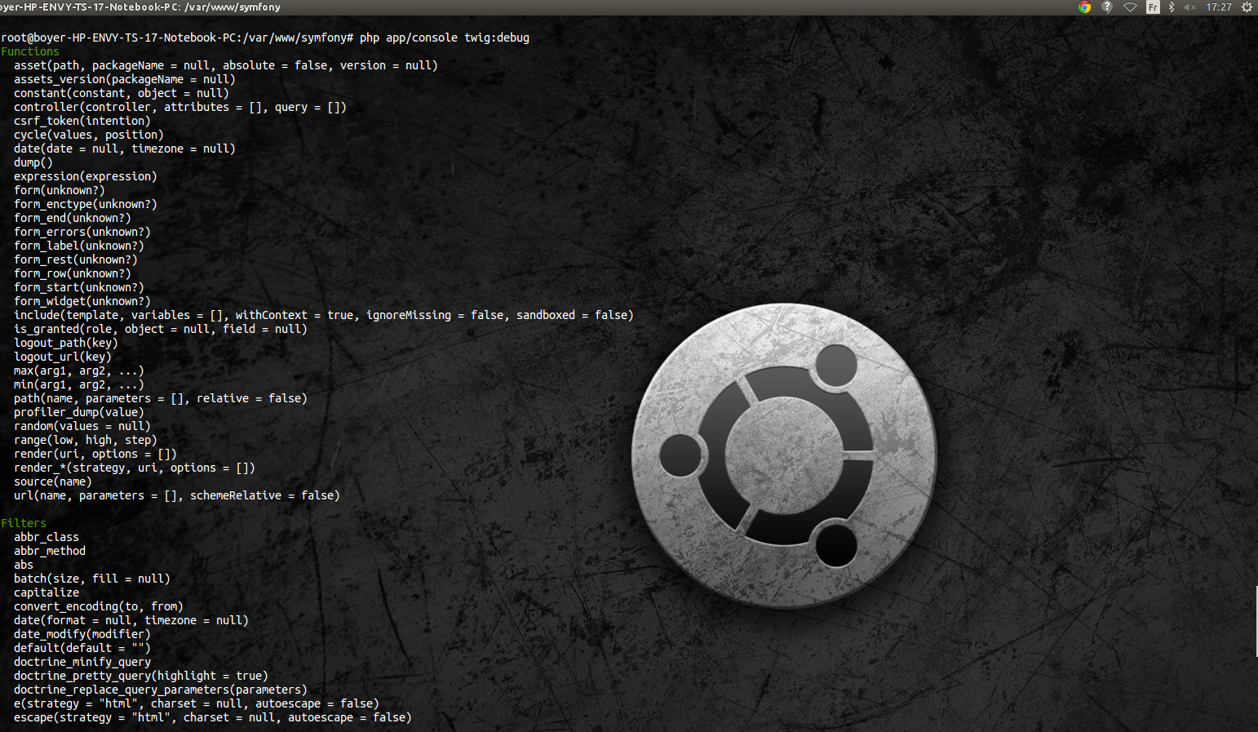Screen dimensions: 1258x732
Task: Open the Bluetooth indicator menu
Action: tap(1172, 7)
